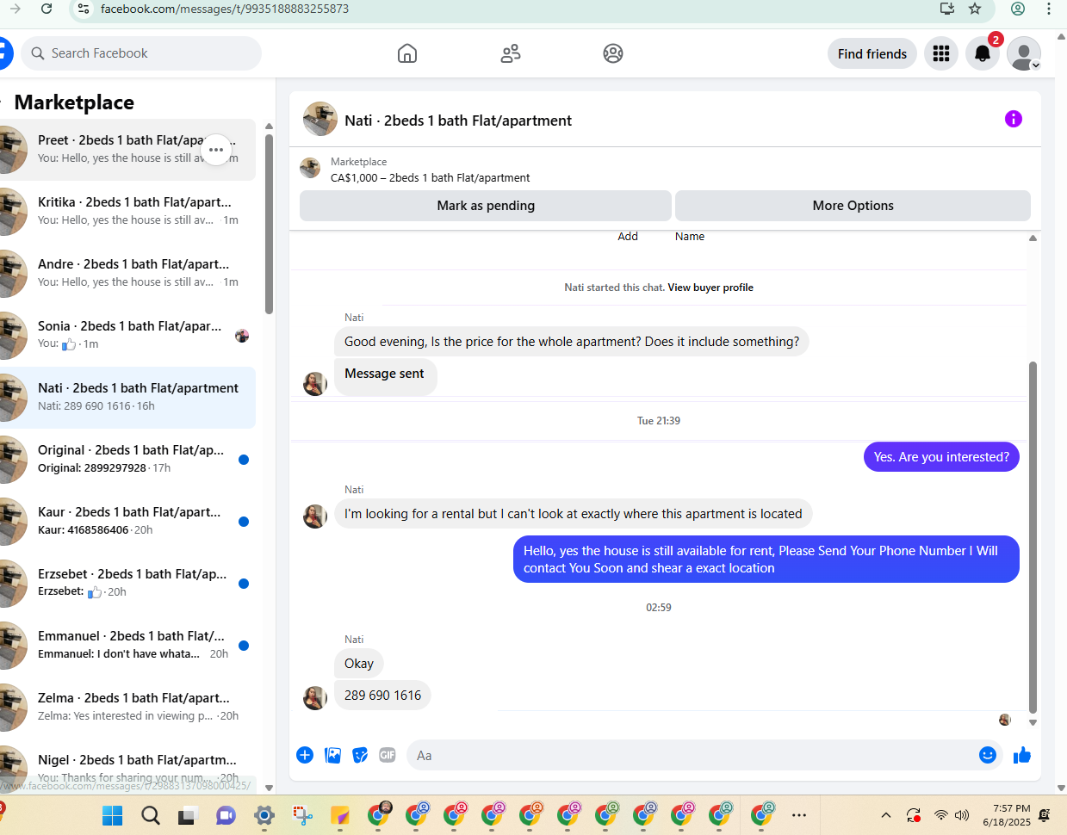Viewport: 1067px width, 835px height.
Task: Send a thumbs up like
Action: point(1022,755)
